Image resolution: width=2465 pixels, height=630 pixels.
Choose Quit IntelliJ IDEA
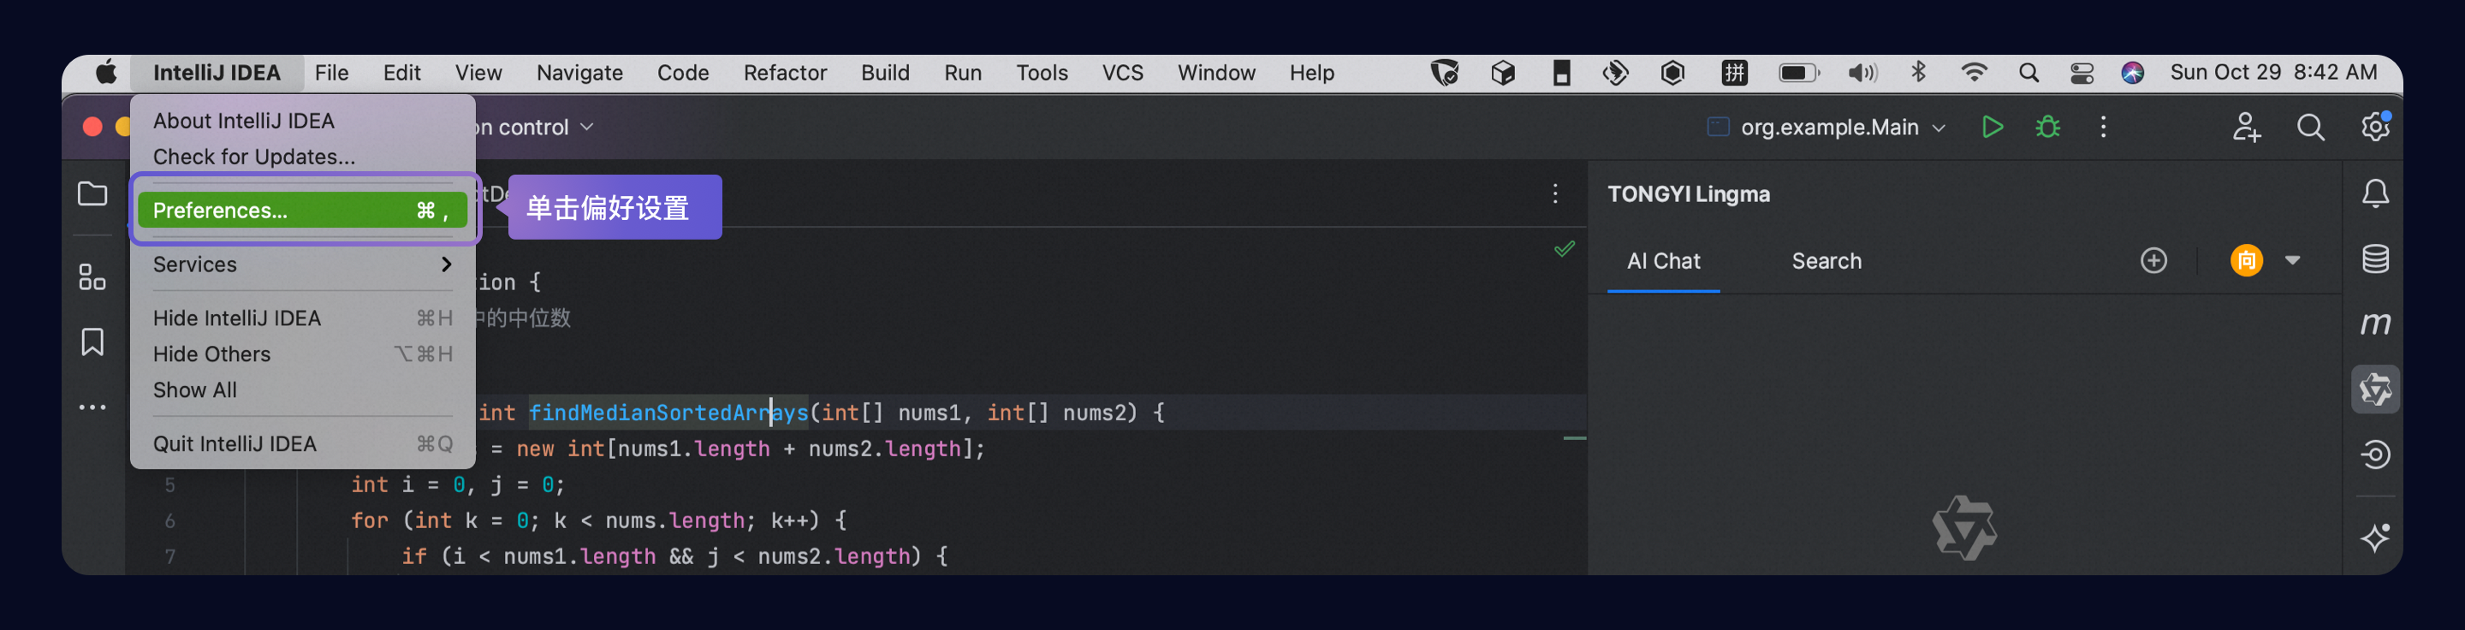pyautogui.click(x=302, y=443)
